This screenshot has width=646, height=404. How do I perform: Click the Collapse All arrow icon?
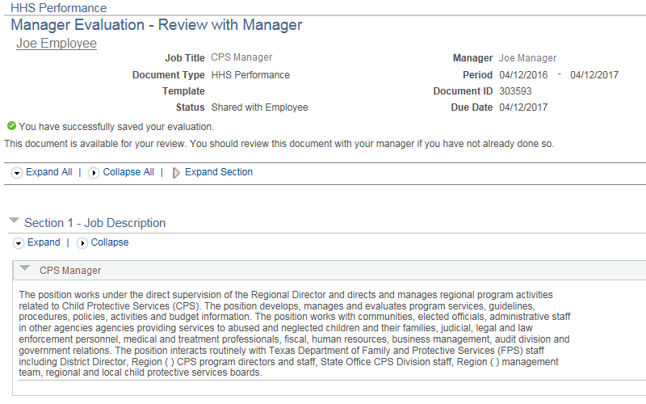[x=94, y=173]
